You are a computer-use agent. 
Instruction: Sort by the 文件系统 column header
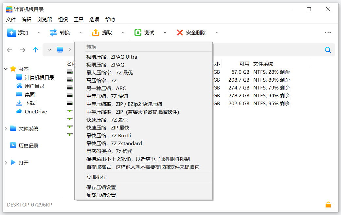(x=263, y=64)
